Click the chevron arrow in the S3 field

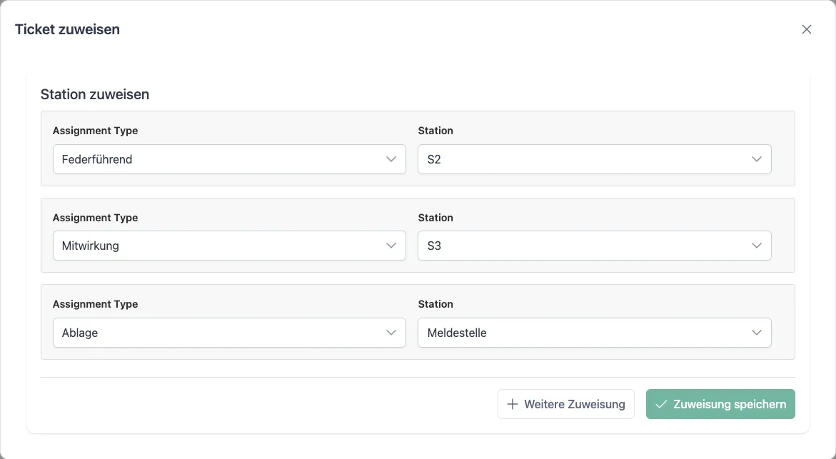[757, 246]
